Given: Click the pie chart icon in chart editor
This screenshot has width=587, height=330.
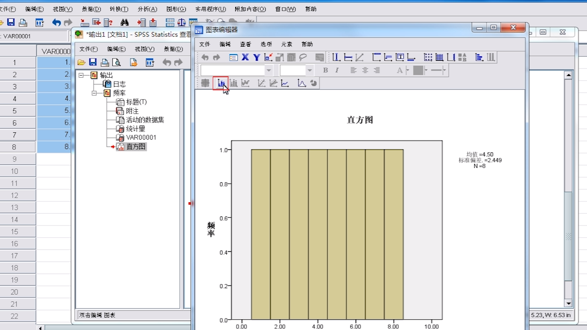Looking at the screenshot, I should coord(314,83).
